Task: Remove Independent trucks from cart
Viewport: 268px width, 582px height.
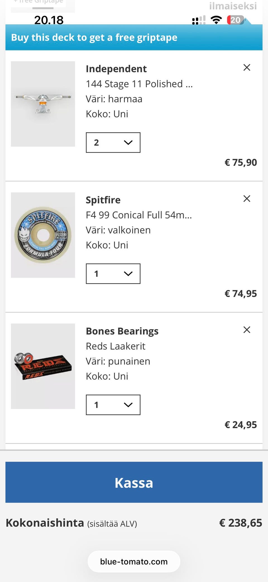Action: pos(247,67)
